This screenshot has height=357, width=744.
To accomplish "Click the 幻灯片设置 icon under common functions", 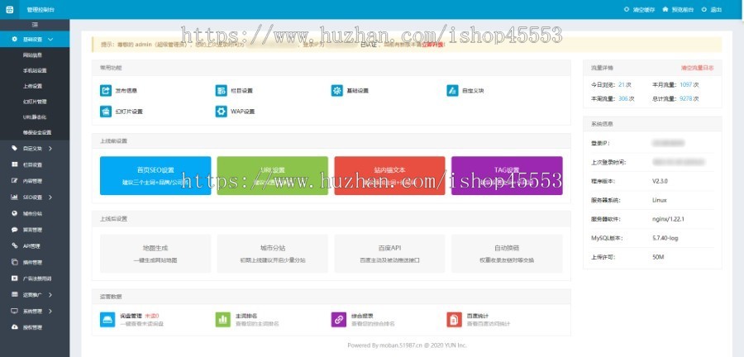I will coord(106,112).
